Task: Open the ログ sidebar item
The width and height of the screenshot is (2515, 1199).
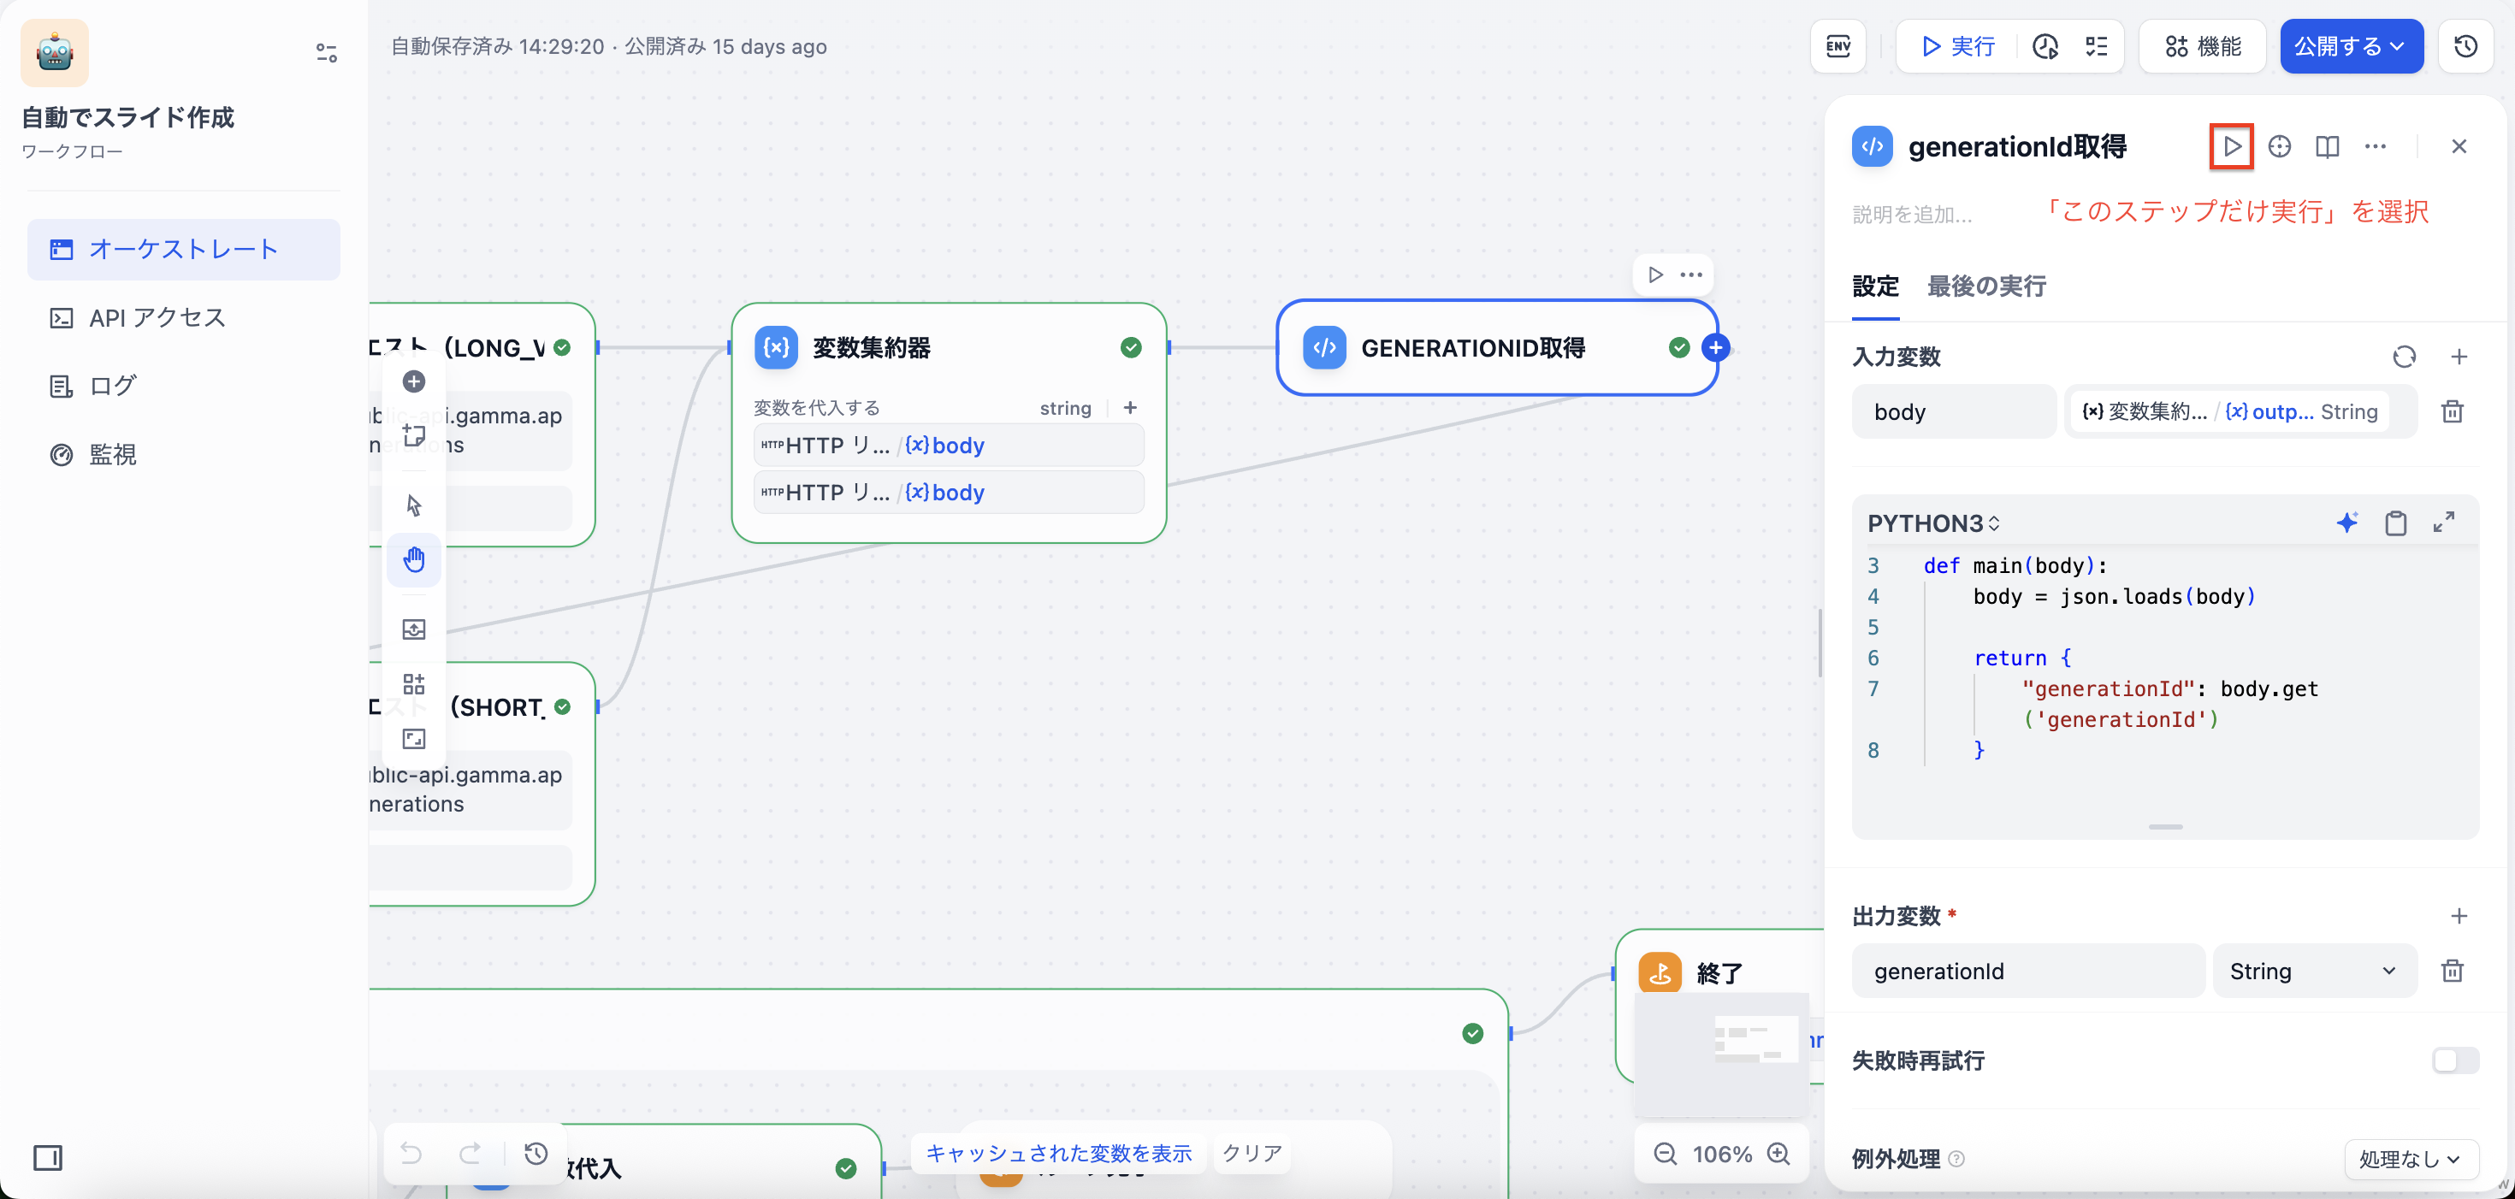Action: click(x=112, y=386)
